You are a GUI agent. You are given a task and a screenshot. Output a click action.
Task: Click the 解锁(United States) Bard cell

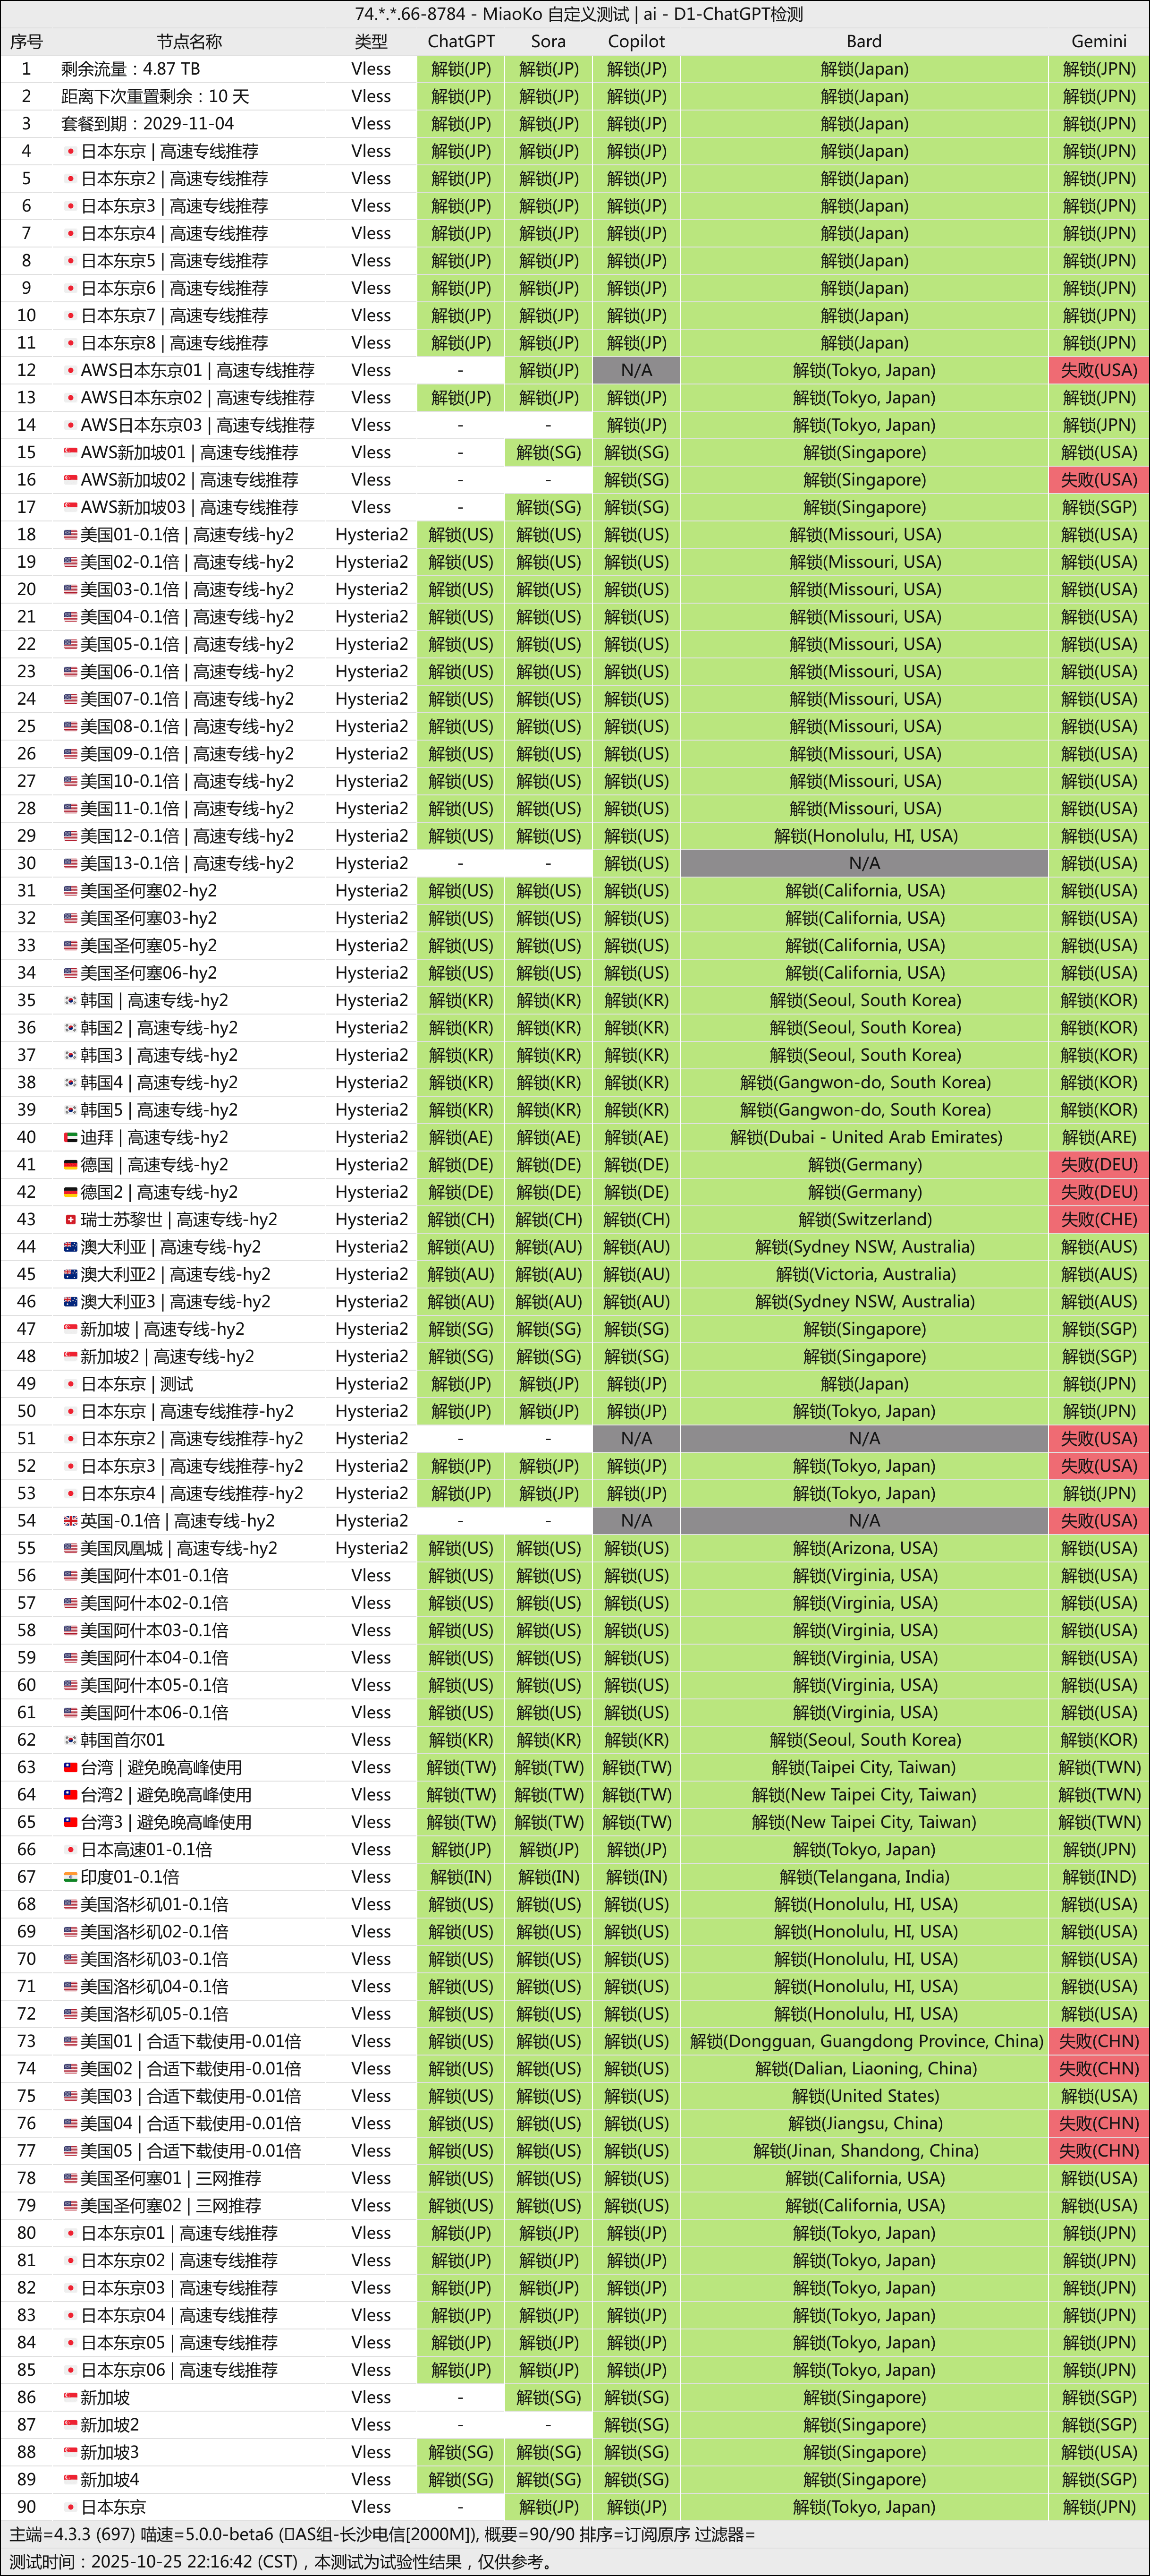(x=864, y=2096)
